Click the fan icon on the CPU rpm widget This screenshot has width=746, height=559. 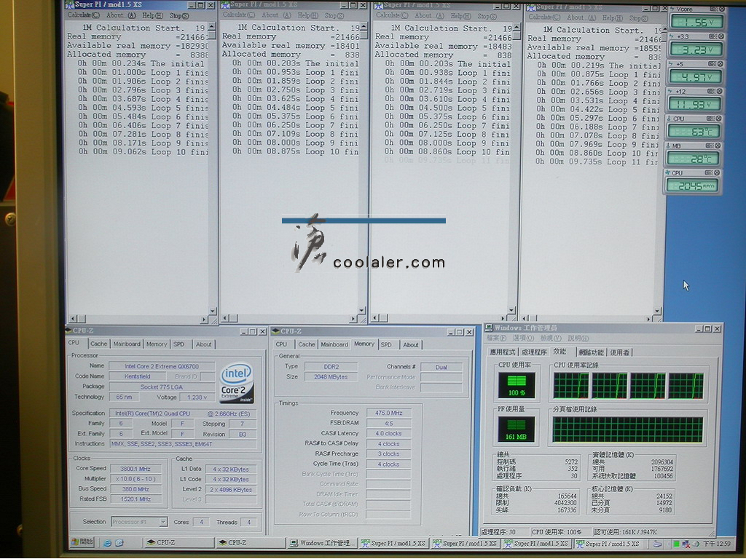coord(667,173)
